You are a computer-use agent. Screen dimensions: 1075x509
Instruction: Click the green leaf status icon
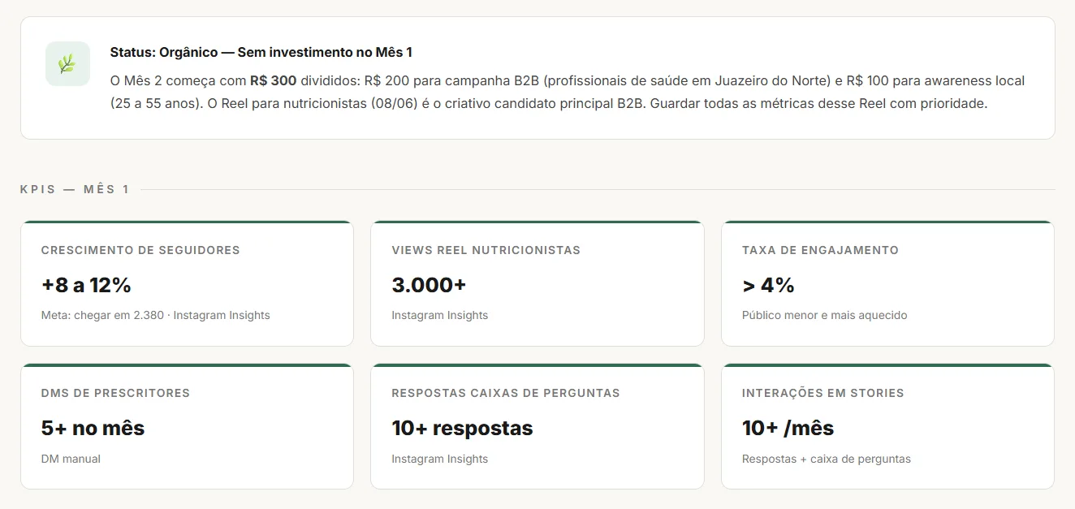67,63
